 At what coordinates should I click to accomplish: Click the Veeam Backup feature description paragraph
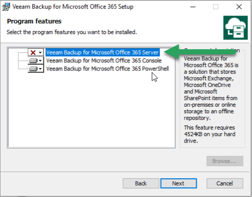[211, 88]
